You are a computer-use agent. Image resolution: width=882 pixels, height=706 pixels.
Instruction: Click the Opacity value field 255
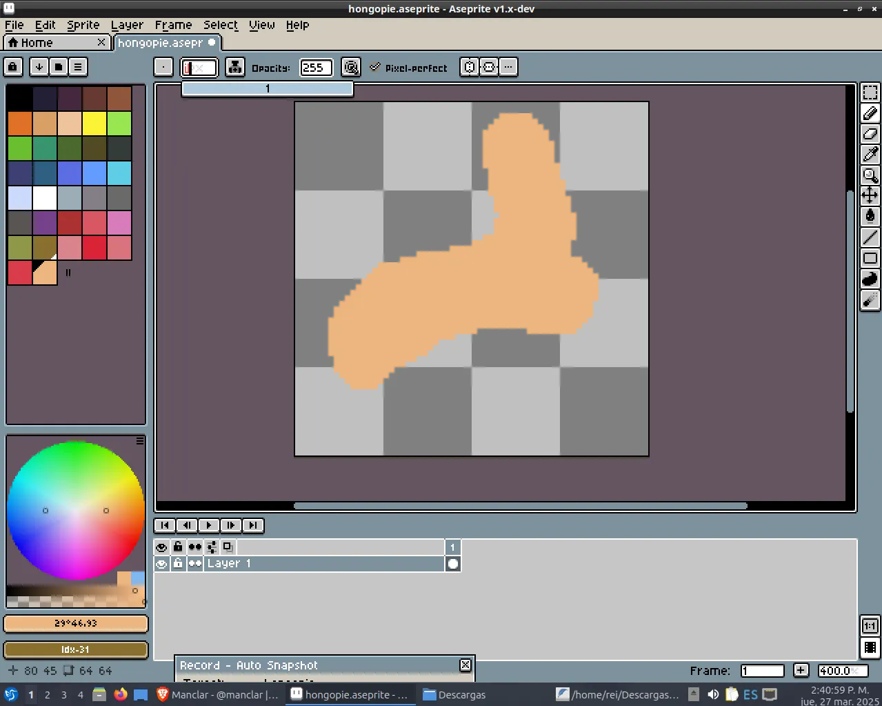pos(317,68)
